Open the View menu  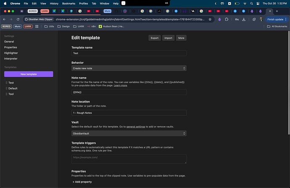[43, 3]
